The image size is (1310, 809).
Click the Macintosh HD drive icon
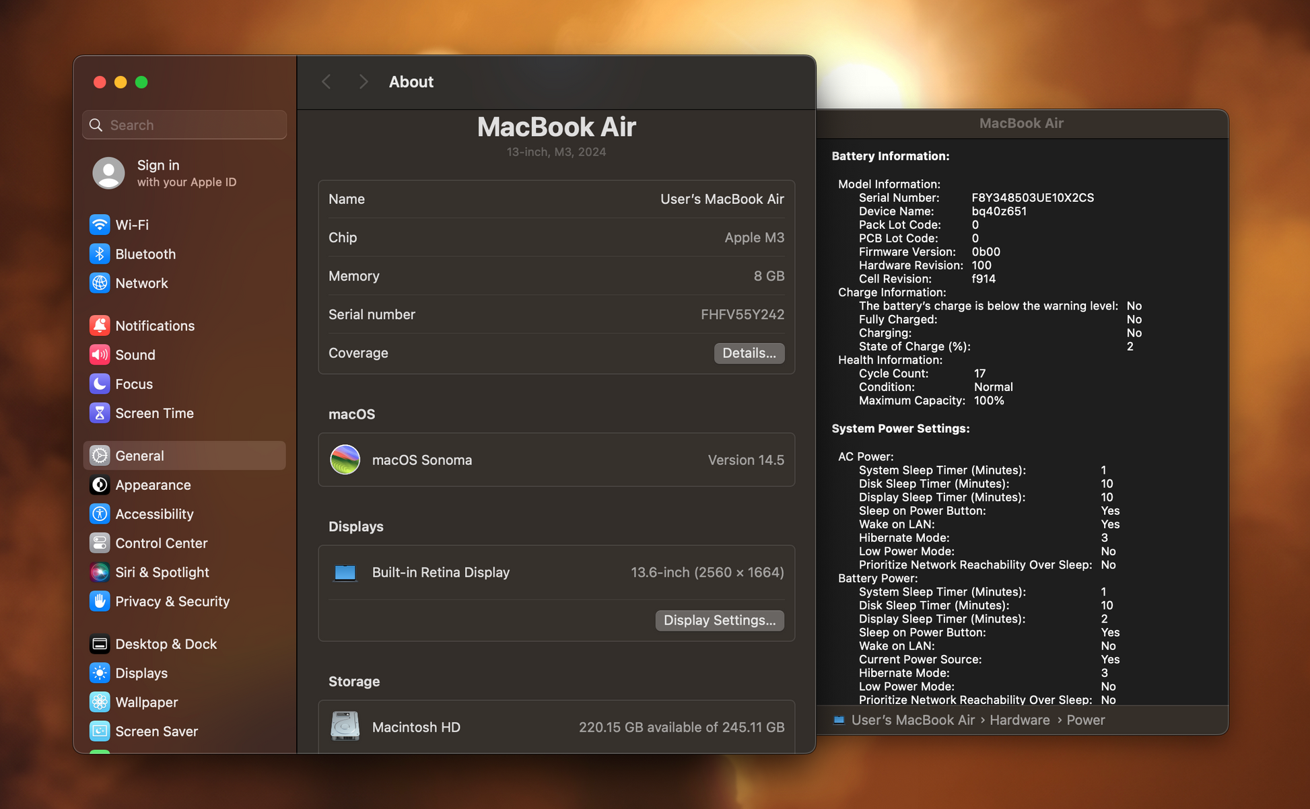tap(345, 727)
